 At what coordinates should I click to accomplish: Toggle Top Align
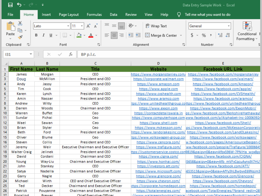[107, 25]
